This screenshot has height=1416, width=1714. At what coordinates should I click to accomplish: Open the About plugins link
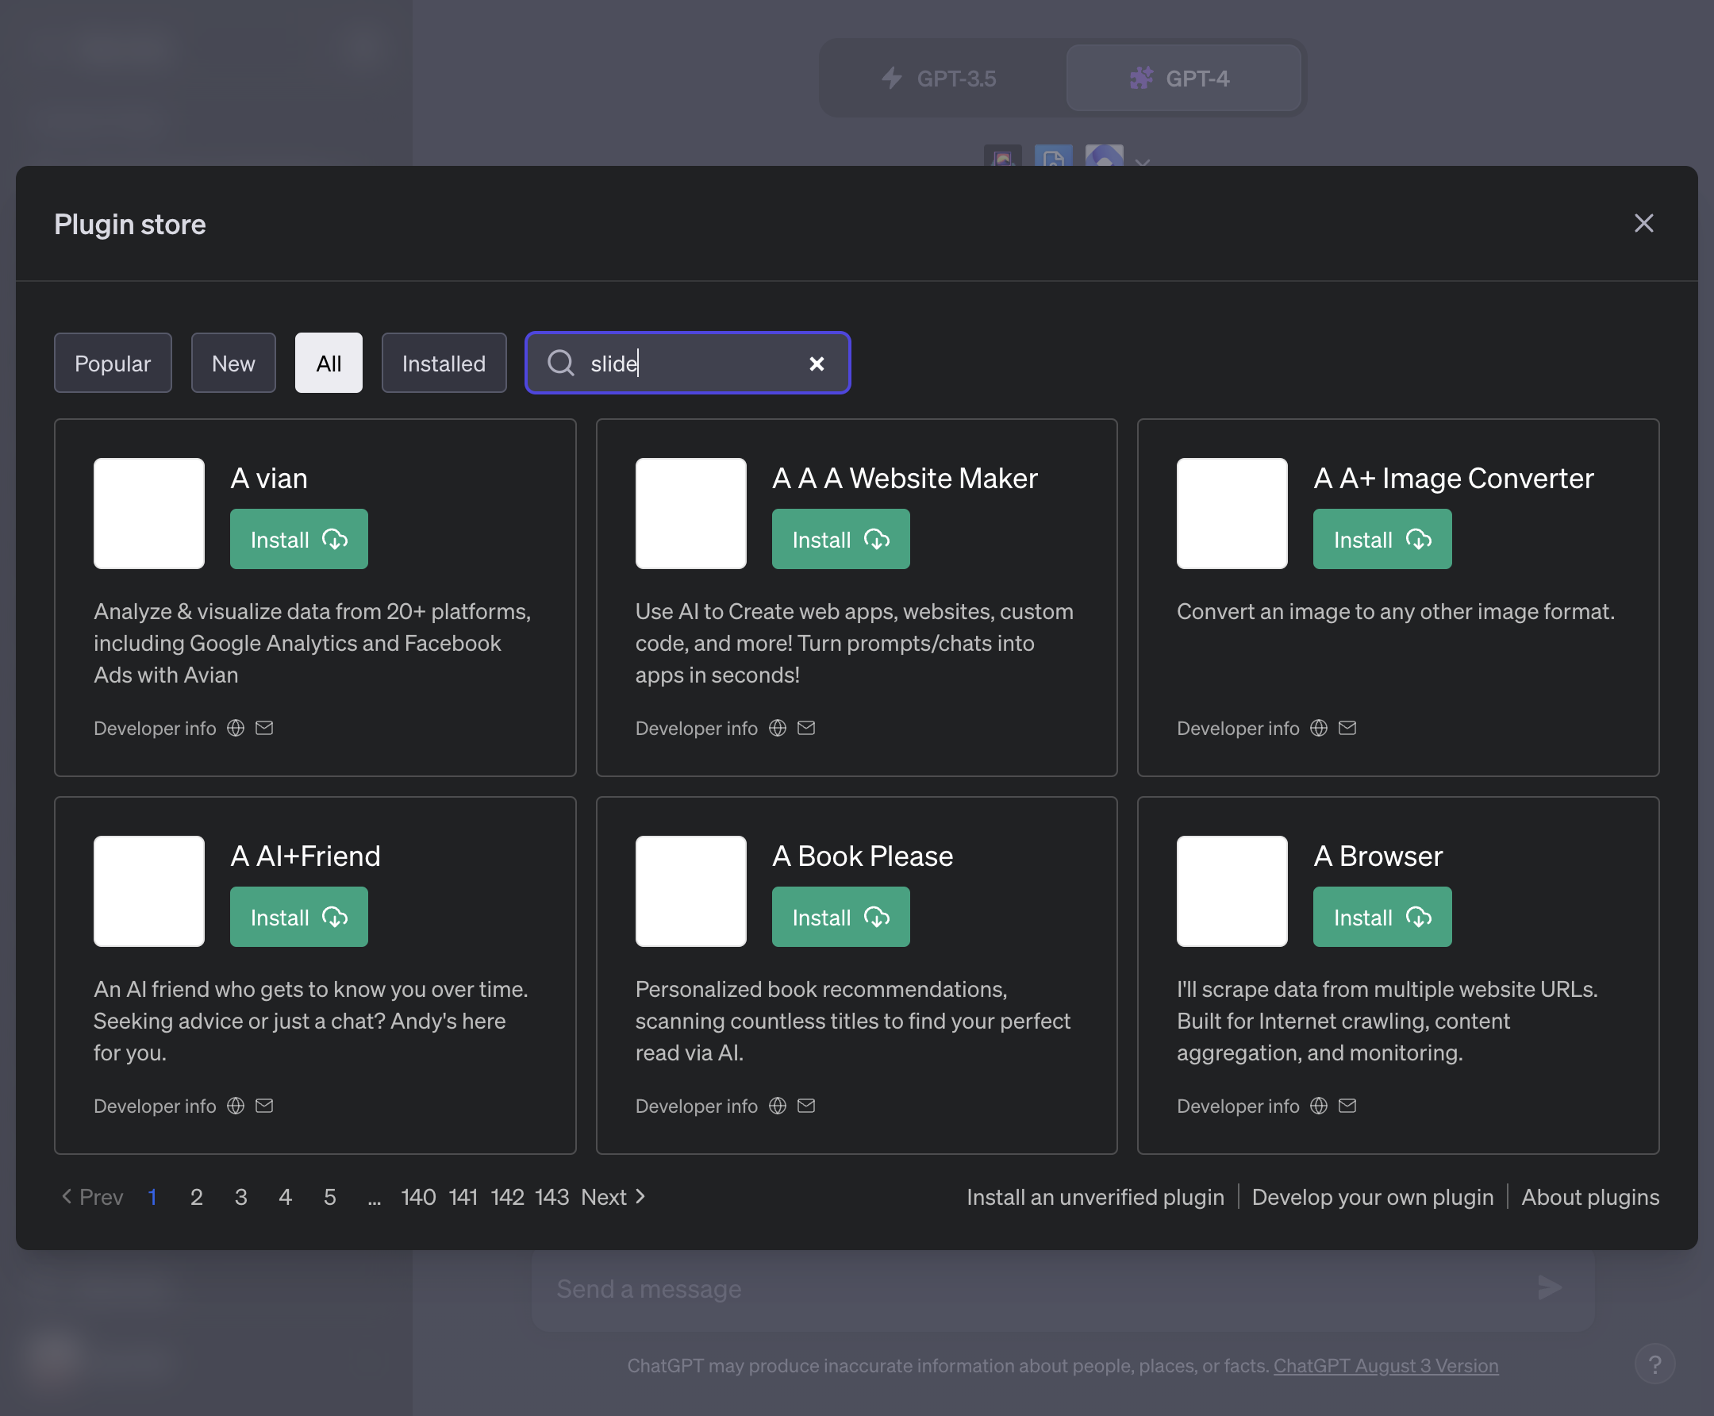[x=1590, y=1197]
